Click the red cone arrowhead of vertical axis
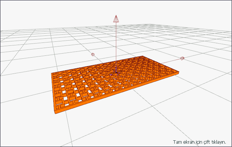The width and height of the screenshot is (232, 147). point(116,18)
